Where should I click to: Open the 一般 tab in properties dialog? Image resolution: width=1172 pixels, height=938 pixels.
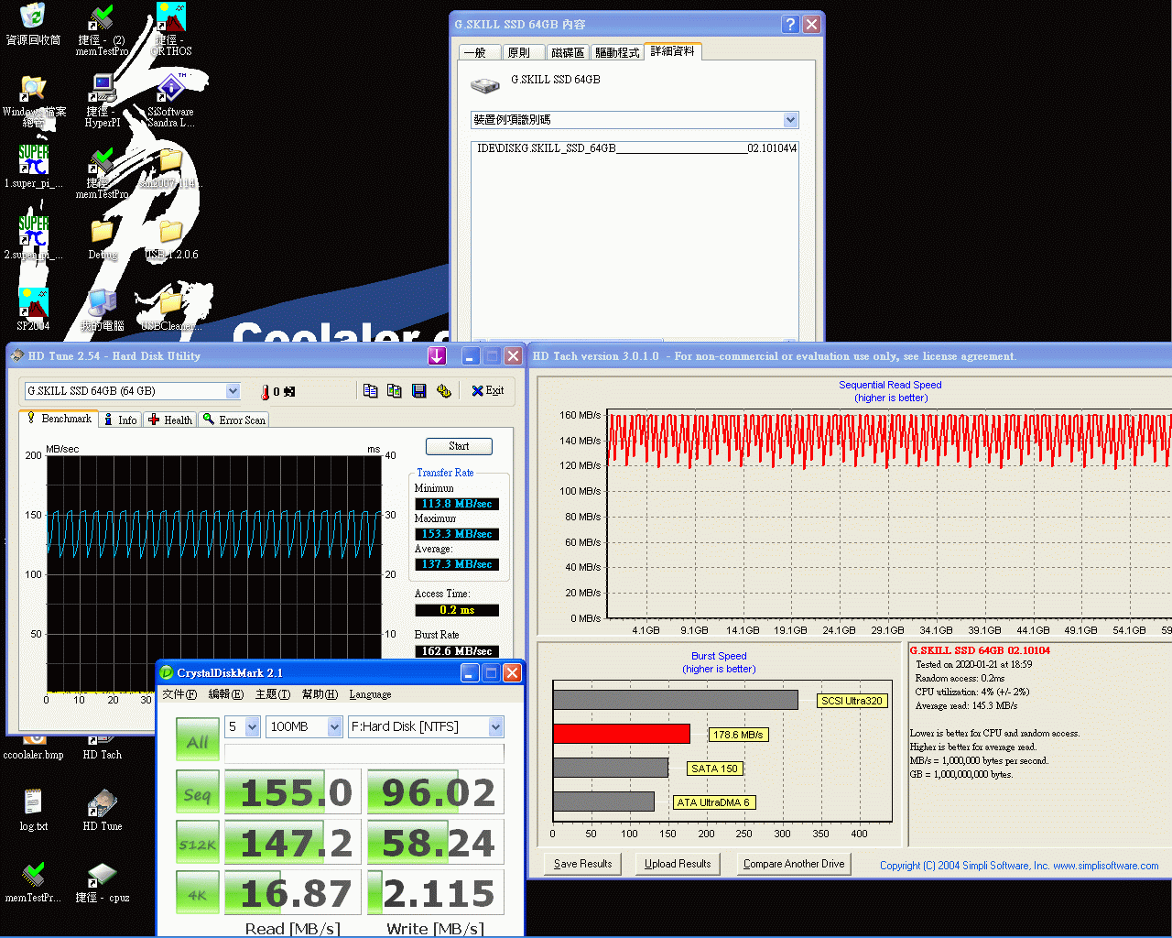point(479,53)
